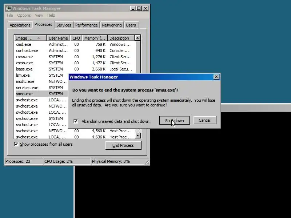The width and height of the screenshot is (291, 218).
Task: Click the End Process button
Action: click(x=123, y=145)
